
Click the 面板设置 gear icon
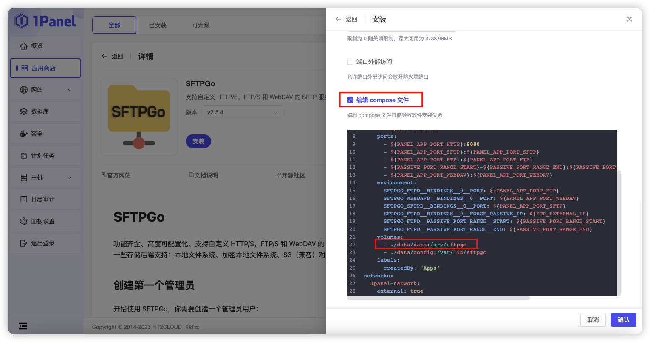click(x=24, y=221)
